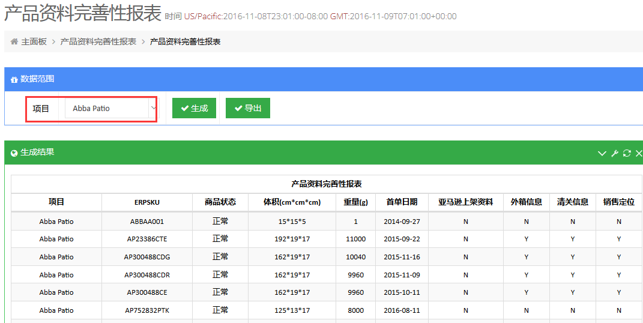Viewport: 643px width, 323px height.
Task: Click the gift icon beside 数据范围
Action: [x=14, y=79]
